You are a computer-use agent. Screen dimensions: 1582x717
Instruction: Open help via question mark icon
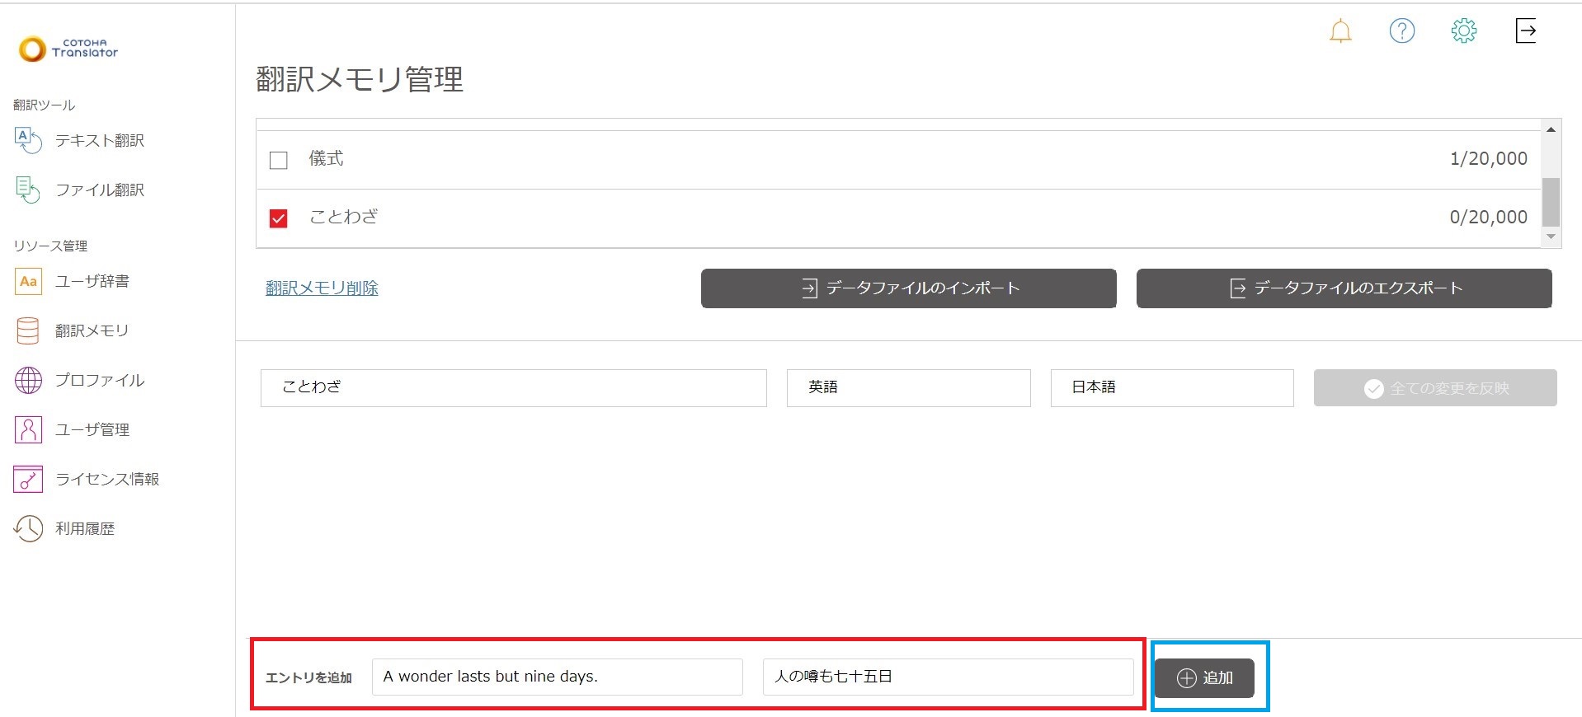coord(1401,31)
